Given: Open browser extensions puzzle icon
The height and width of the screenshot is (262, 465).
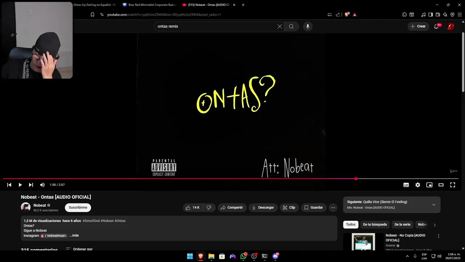Looking at the screenshot, I should point(404,15).
